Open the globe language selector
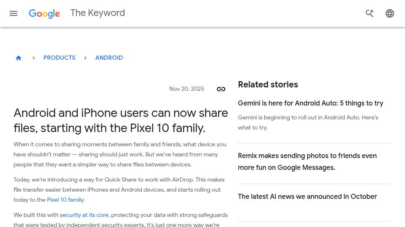The width and height of the screenshot is (405, 227). click(x=389, y=13)
